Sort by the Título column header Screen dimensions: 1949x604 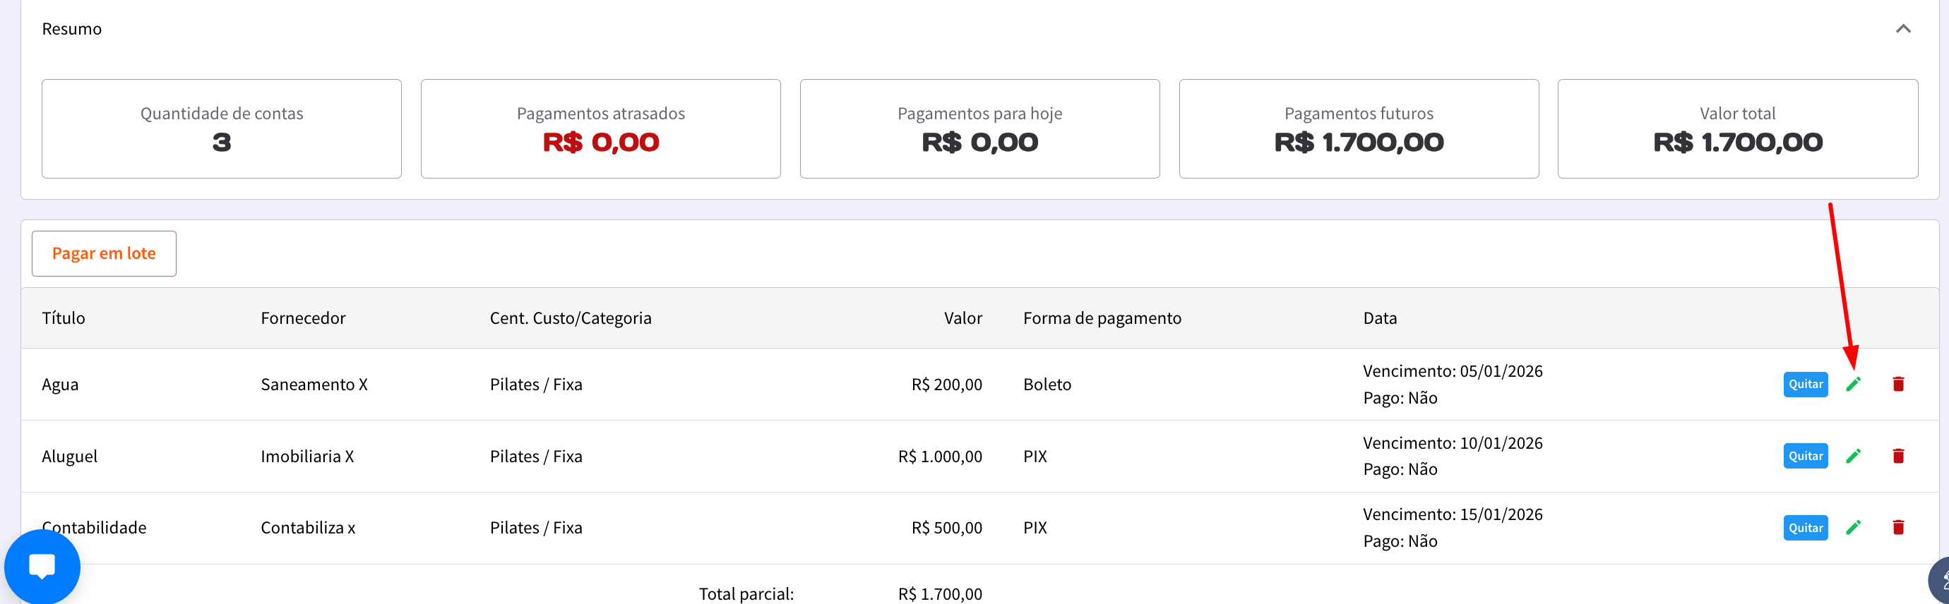click(64, 318)
